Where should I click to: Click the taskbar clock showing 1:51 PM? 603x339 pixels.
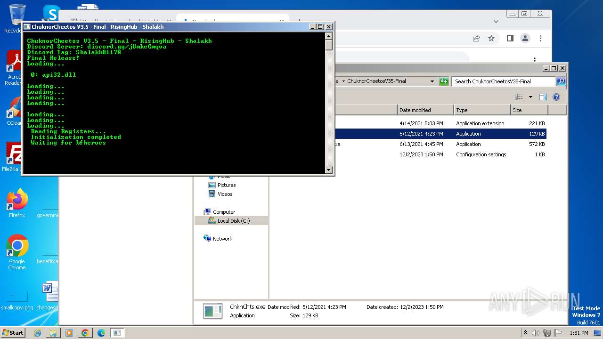579,333
